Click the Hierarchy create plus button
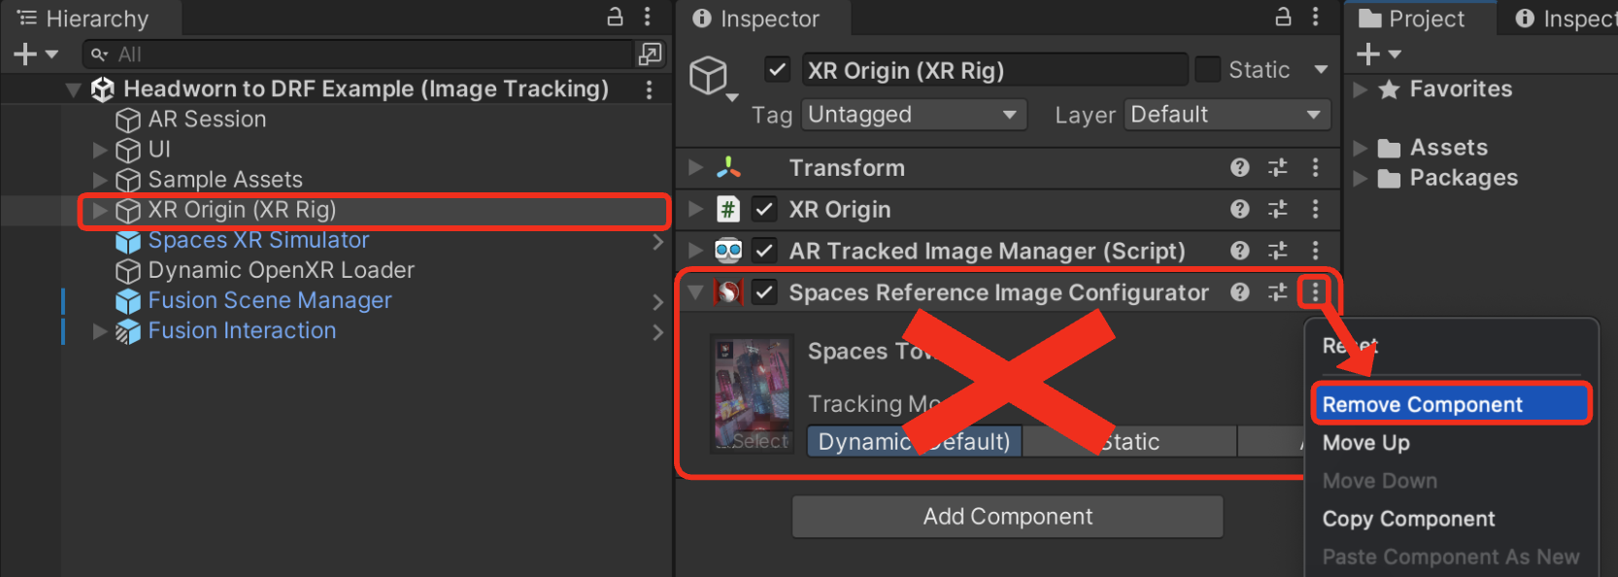The image size is (1618, 577). (25, 54)
